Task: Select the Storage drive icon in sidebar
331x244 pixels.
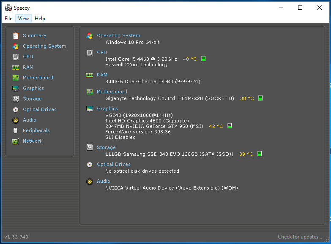Action: click(16, 99)
